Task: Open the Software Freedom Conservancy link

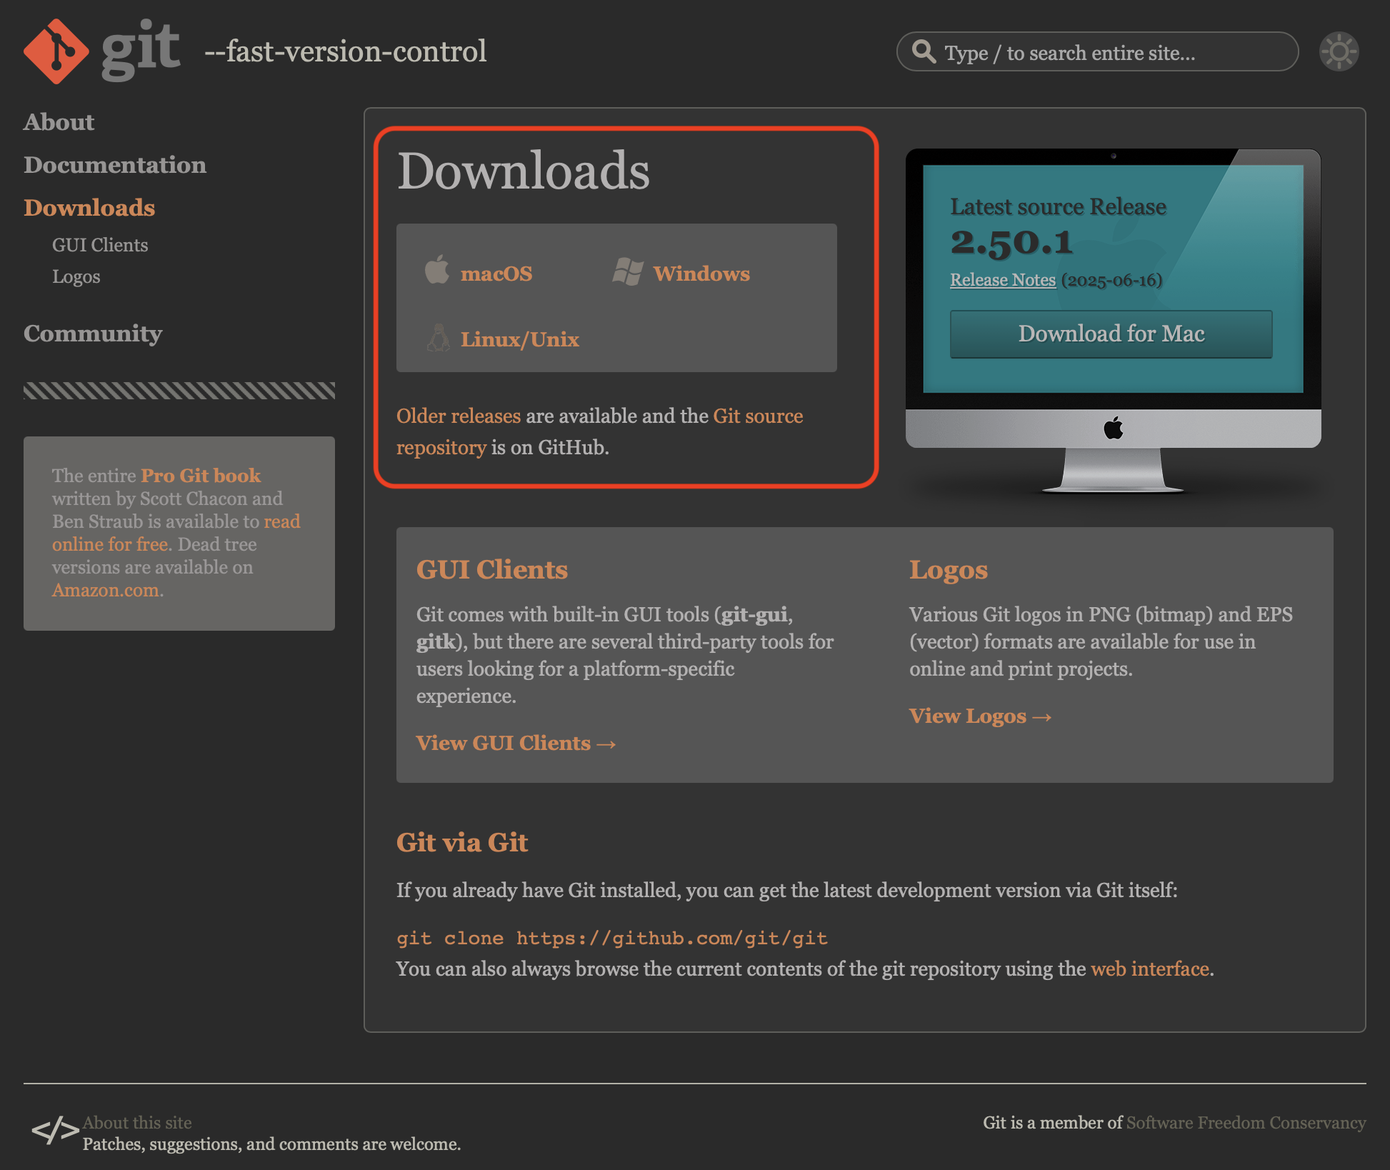Action: tap(1246, 1122)
